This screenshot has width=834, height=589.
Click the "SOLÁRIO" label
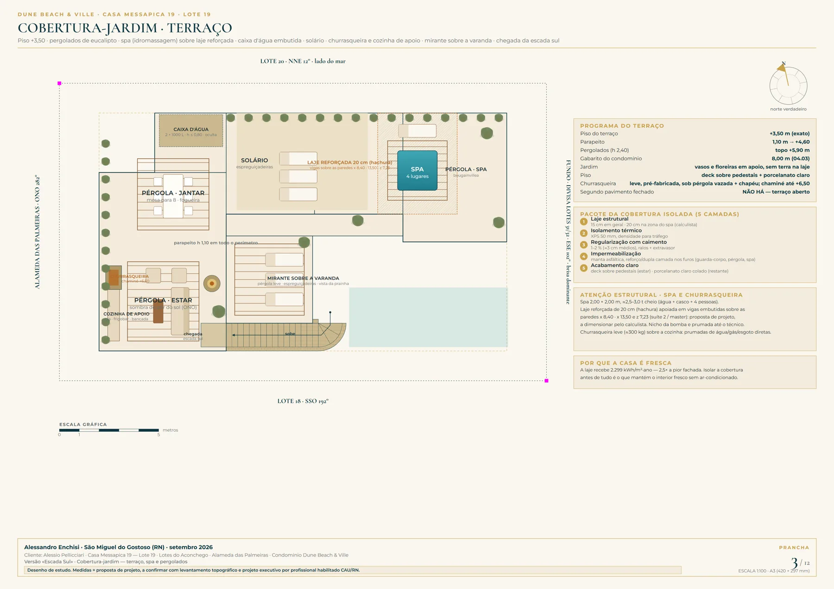pos(254,161)
